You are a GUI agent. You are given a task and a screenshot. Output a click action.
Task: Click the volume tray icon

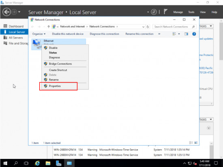(195, 163)
